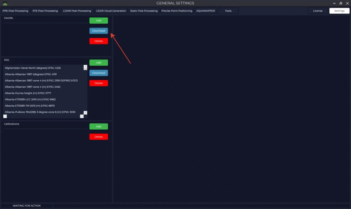This screenshot has height=209, width=351.
Task: Open the License page
Action: point(318,11)
